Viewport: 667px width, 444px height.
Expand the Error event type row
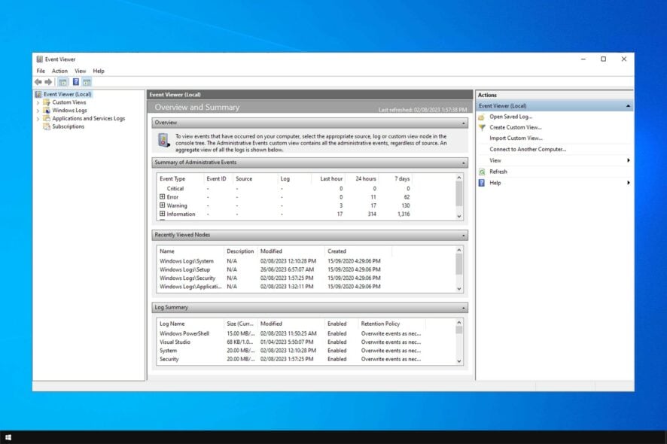click(x=162, y=197)
